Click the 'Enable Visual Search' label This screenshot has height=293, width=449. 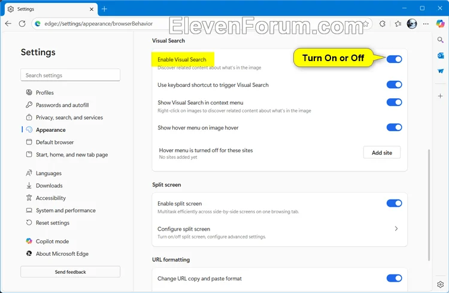182,60
